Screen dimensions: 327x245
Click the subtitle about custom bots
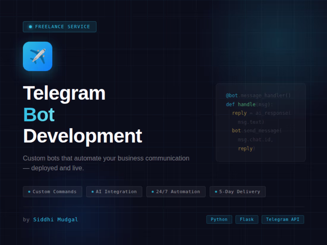tap(106, 163)
